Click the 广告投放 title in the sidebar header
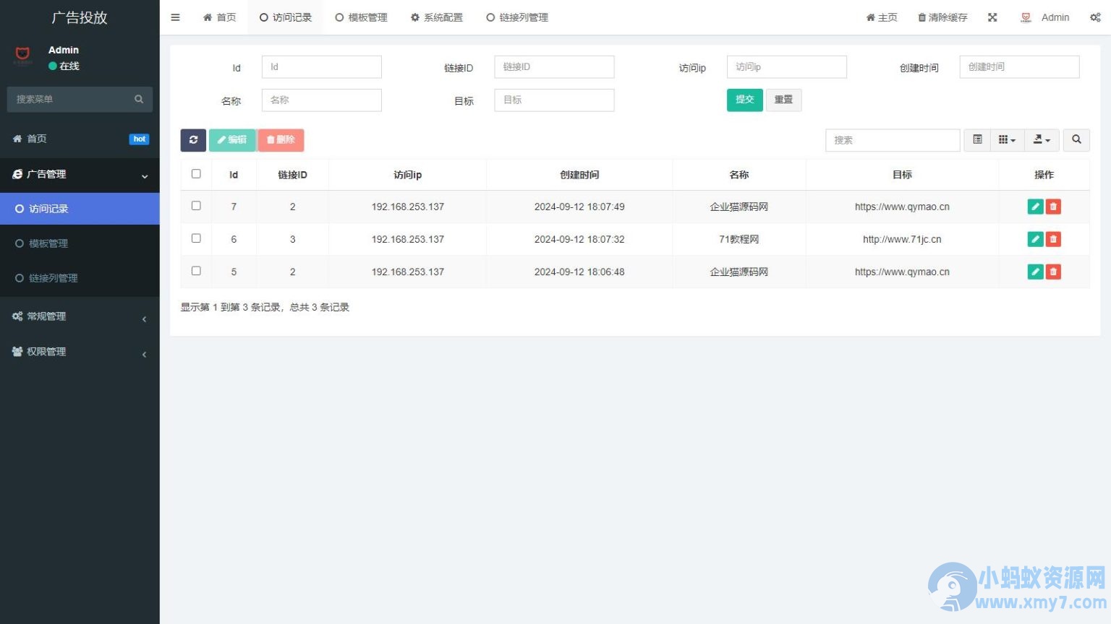 80,17
